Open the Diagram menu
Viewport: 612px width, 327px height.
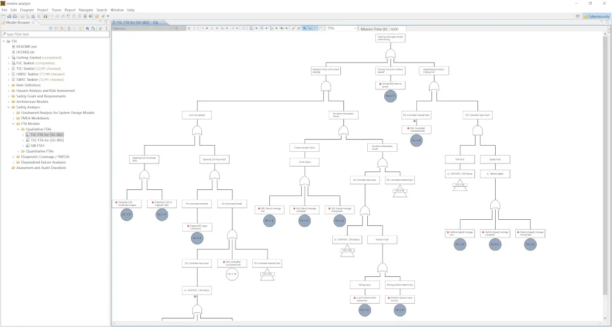27,10
